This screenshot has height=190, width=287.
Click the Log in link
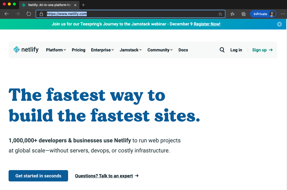[236, 50]
